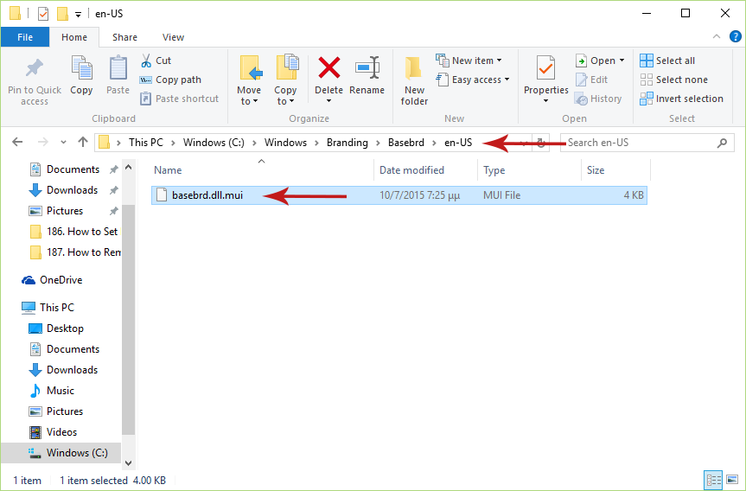Switch to the Share ribbon tab
This screenshot has width=746, height=491.
click(124, 37)
